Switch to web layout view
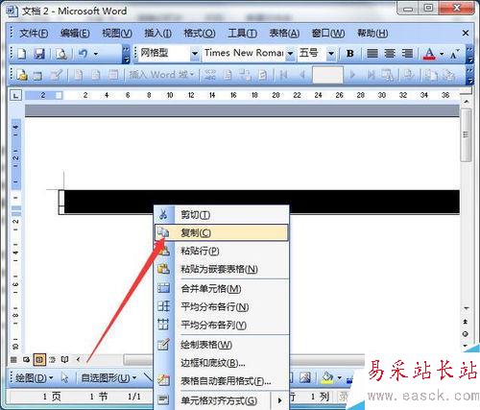The image size is (480, 410). 26,360
